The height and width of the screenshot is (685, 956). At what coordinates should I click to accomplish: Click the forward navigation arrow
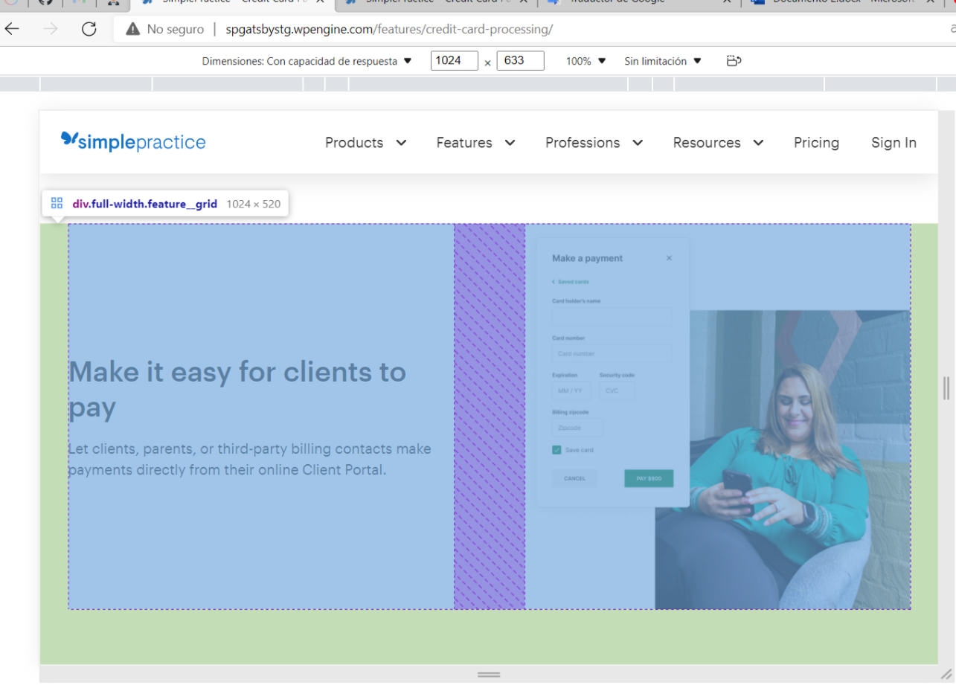point(49,29)
